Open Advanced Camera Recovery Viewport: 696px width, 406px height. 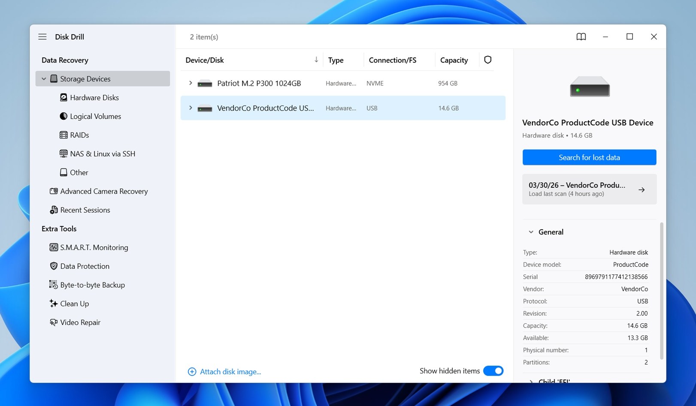pos(104,191)
